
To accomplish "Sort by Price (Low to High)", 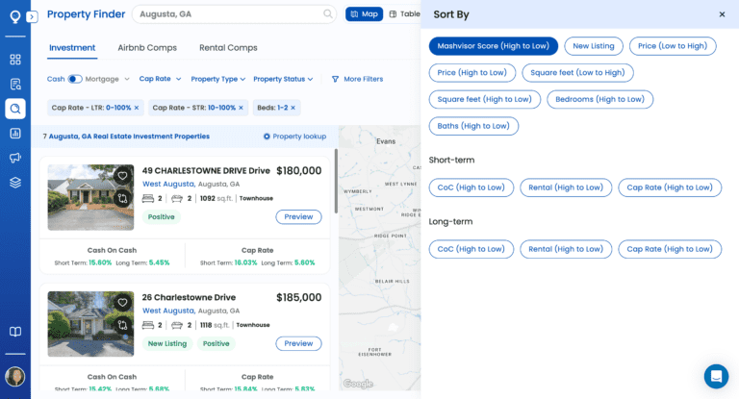I will pos(673,46).
